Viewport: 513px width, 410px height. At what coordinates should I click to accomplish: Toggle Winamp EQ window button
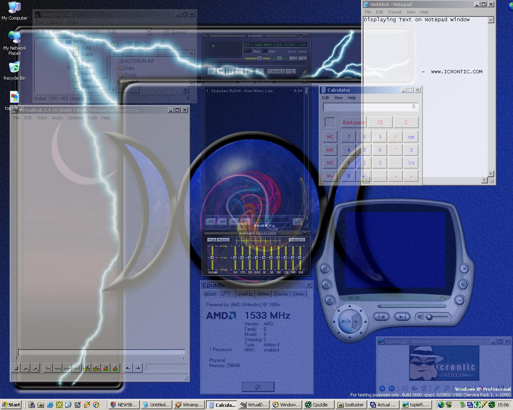pyautogui.click(x=293, y=58)
